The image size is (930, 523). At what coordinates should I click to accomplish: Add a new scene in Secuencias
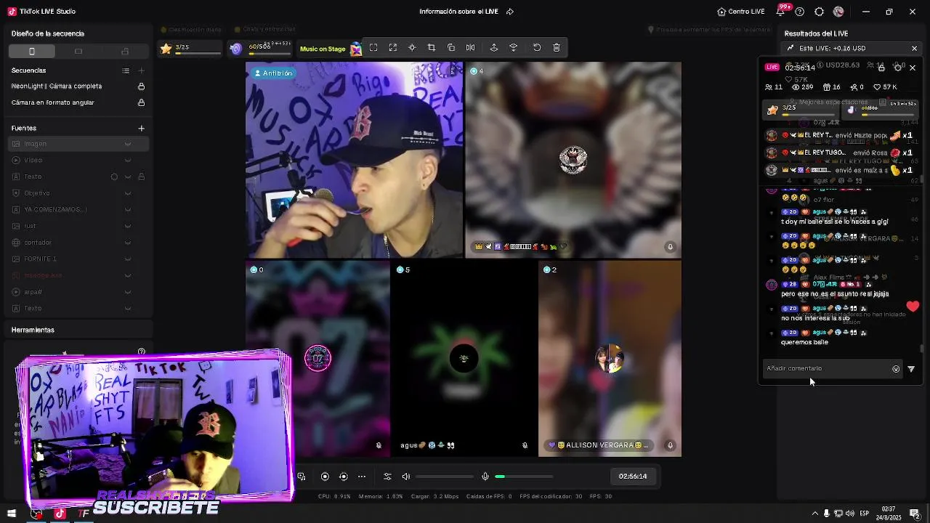(142, 70)
